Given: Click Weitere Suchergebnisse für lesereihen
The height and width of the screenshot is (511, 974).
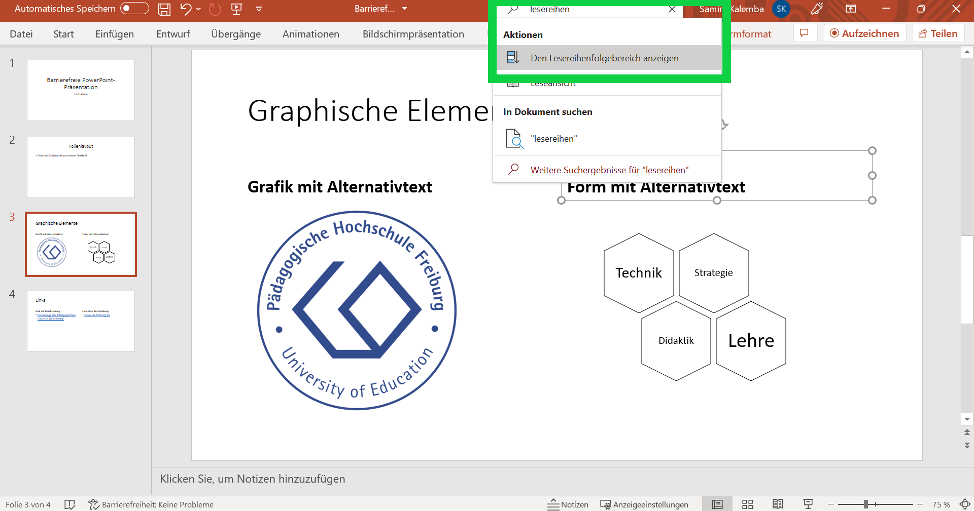Looking at the screenshot, I should pyautogui.click(x=609, y=170).
